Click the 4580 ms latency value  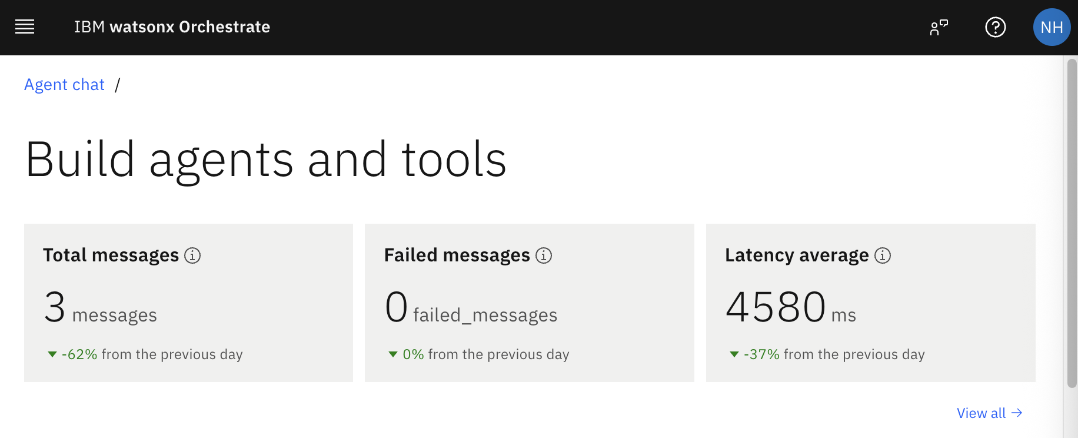click(x=790, y=307)
